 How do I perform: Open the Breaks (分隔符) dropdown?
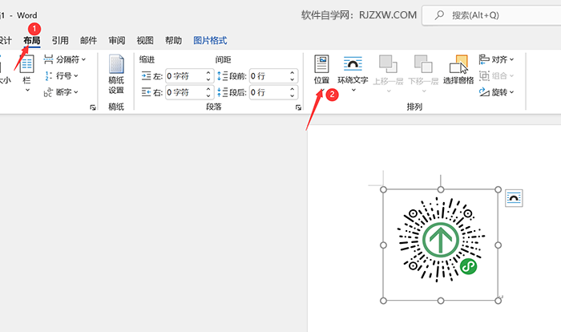pos(65,59)
